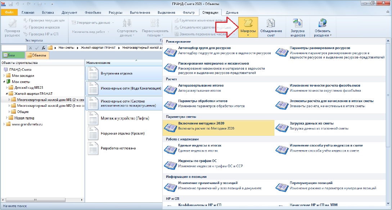Switch to the Ресурсы tab
Image resolution: width=392 pixels, height=210 pixels.
click(115, 13)
